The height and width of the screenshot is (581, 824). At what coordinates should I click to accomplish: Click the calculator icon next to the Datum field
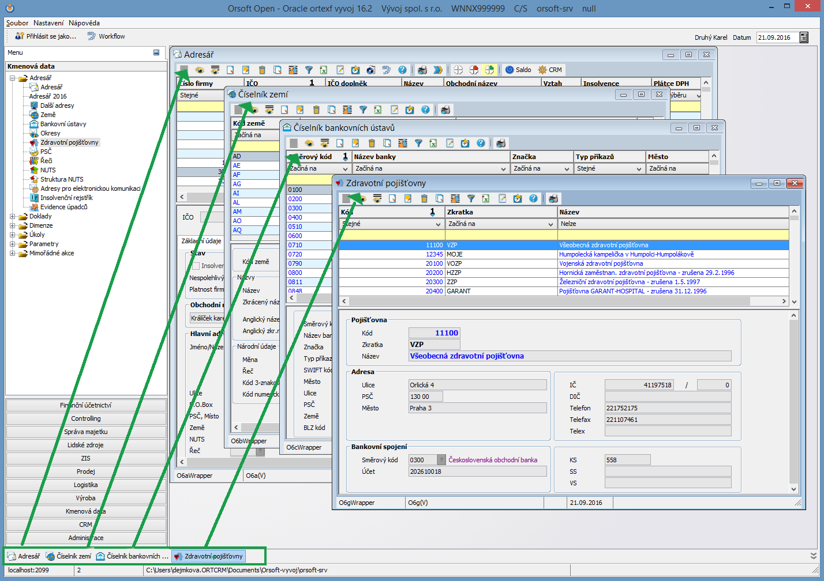[804, 37]
